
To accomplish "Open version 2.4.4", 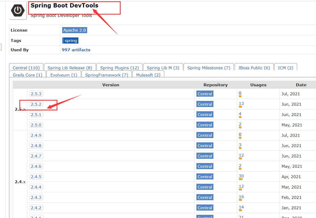I will (x=36, y=187).
